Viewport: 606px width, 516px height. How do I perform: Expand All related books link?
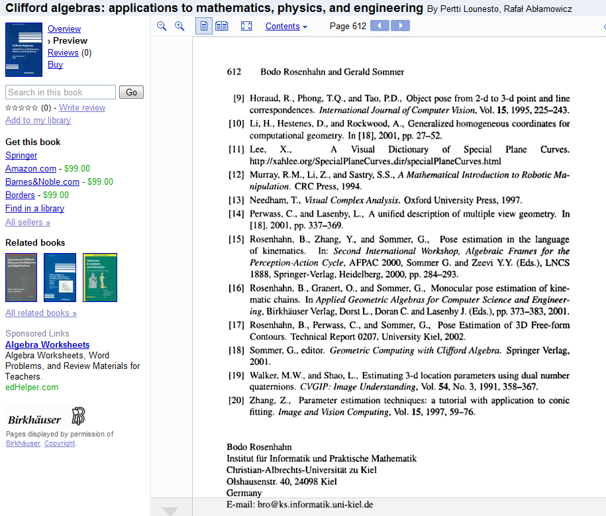pyautogui.click(x=41, y=313)
